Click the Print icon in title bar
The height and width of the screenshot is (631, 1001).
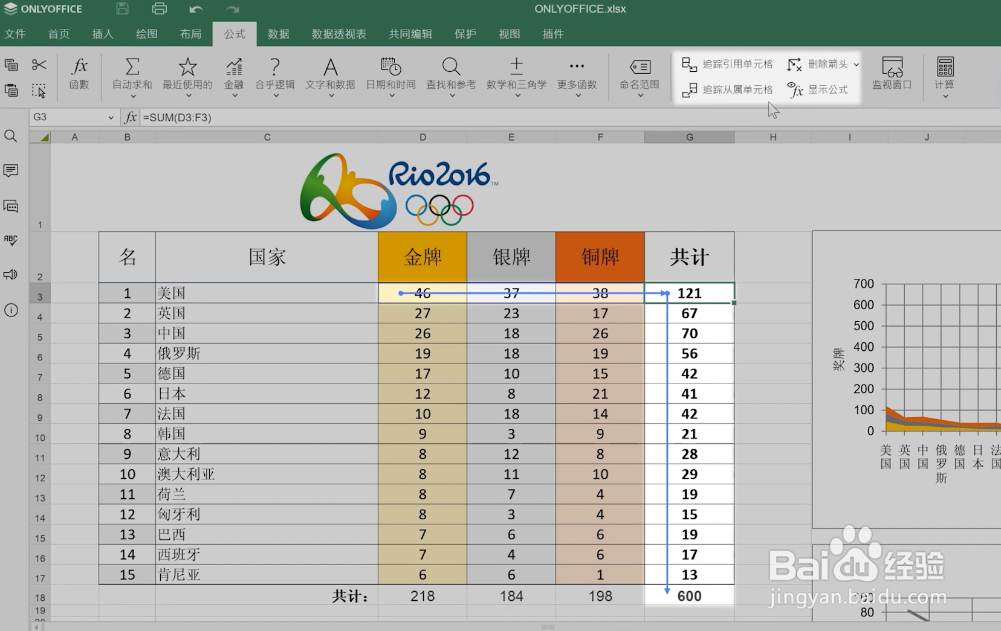coord(159,8)
